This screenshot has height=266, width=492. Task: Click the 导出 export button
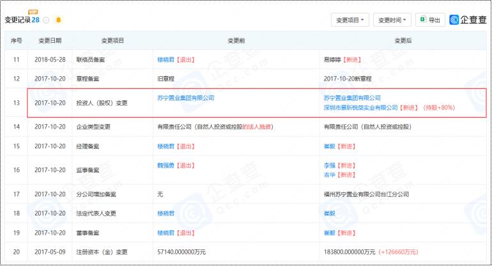point(430,20)
